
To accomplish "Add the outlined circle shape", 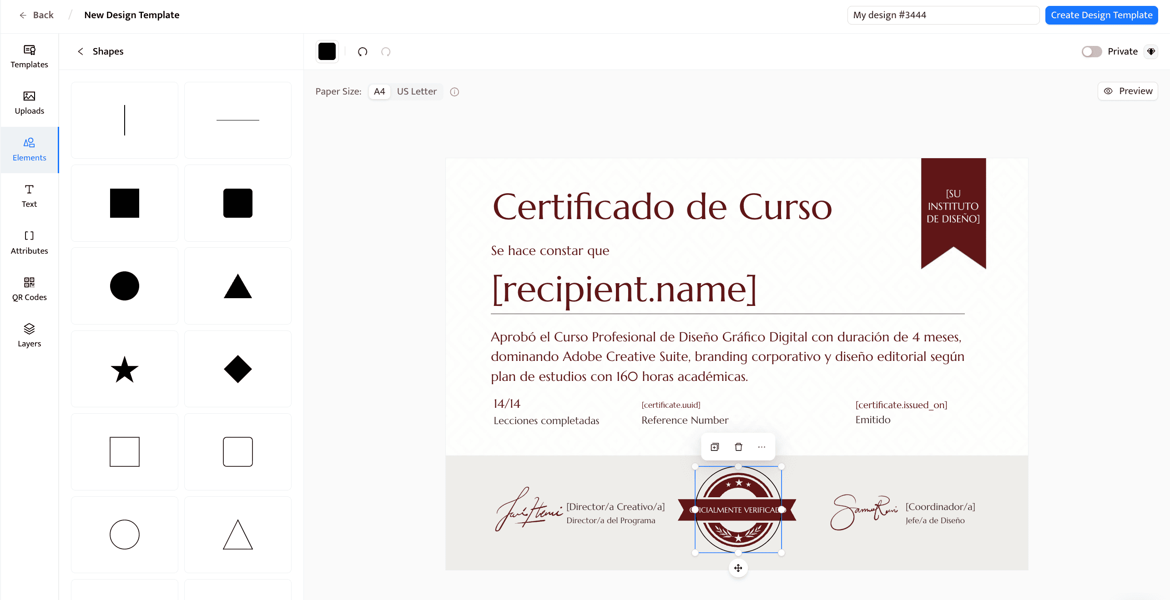I will [x=125, y=535].
